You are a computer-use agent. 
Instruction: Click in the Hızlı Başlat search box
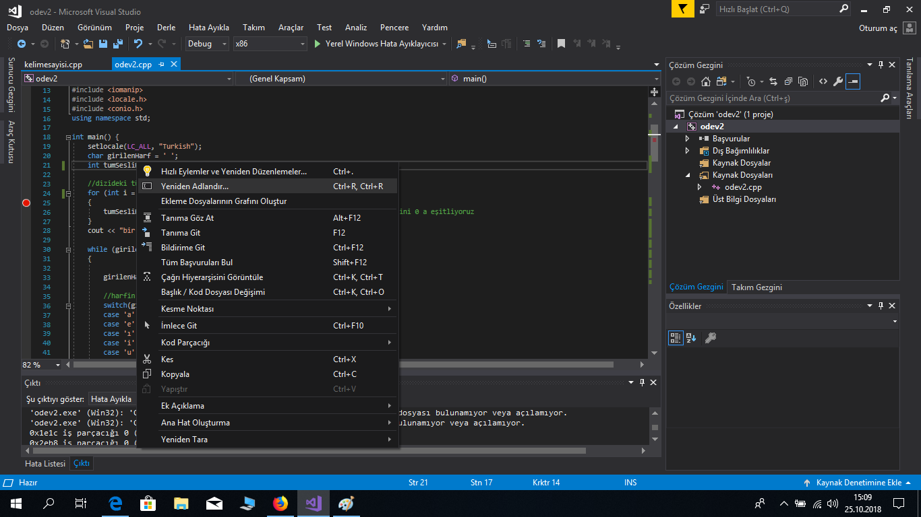coord(777,9)
